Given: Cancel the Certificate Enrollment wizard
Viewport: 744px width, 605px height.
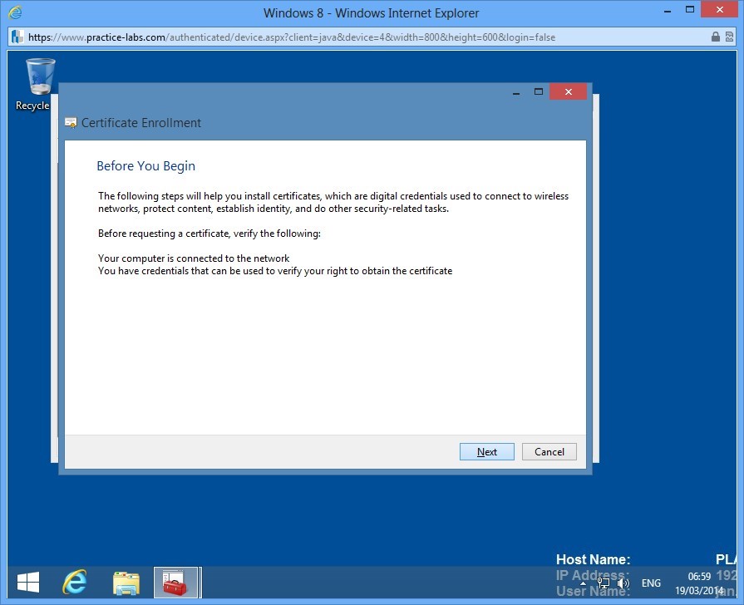Looking at the screenshot, I should pos(549,451).
